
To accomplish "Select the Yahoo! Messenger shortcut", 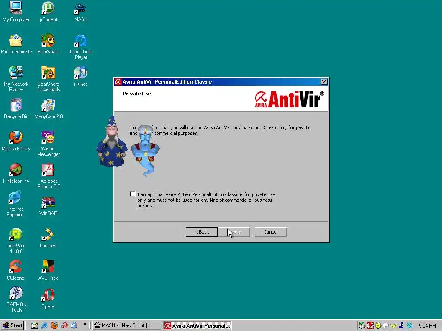I will 48,144.
